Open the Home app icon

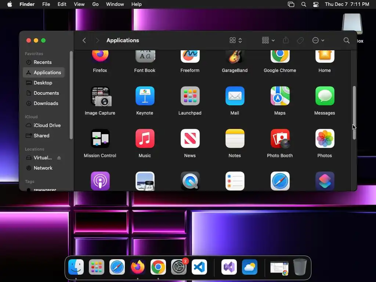[325, 56]
